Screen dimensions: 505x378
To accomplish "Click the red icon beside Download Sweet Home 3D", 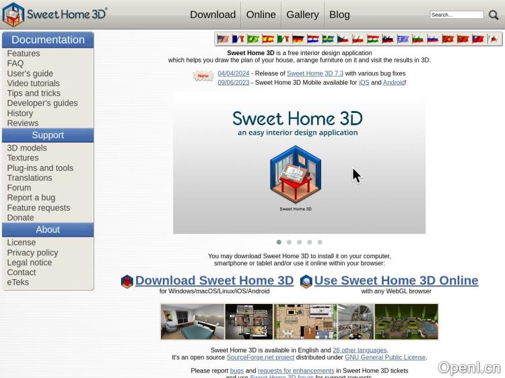I will 127,281.
